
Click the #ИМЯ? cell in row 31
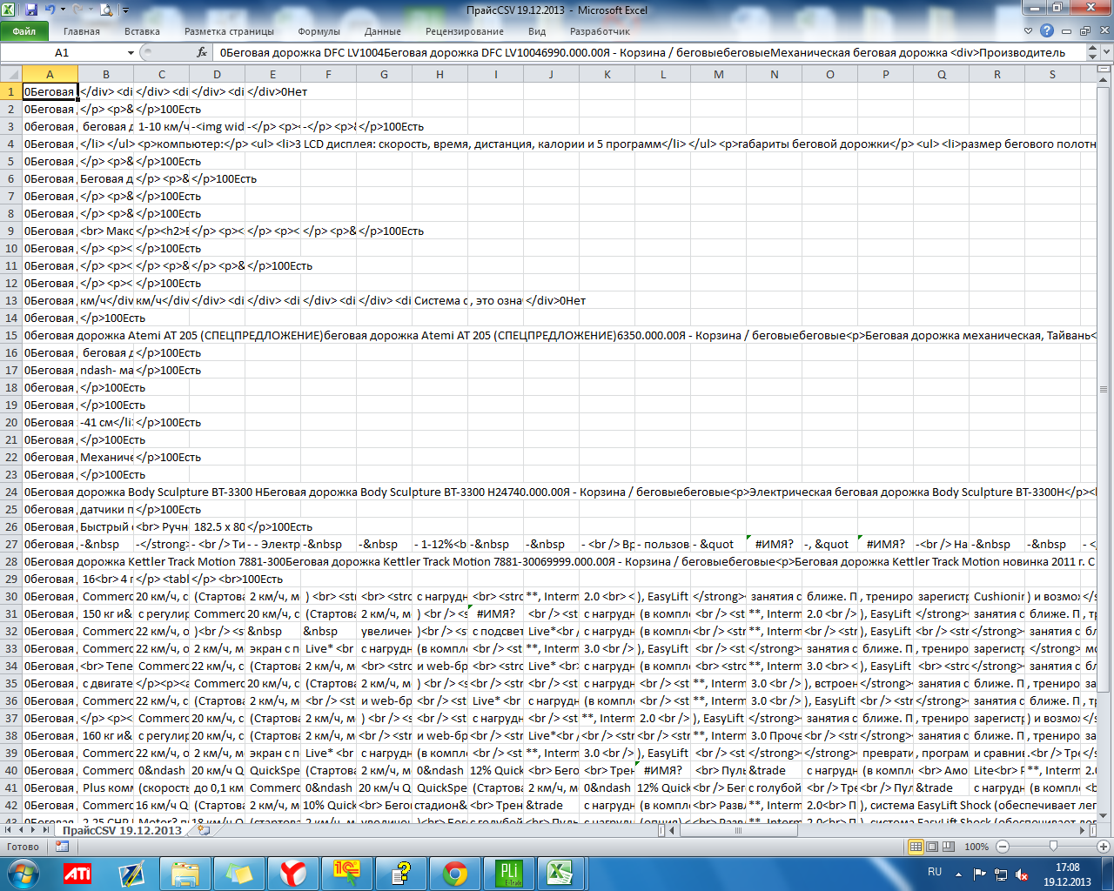[x=495, y=613]
